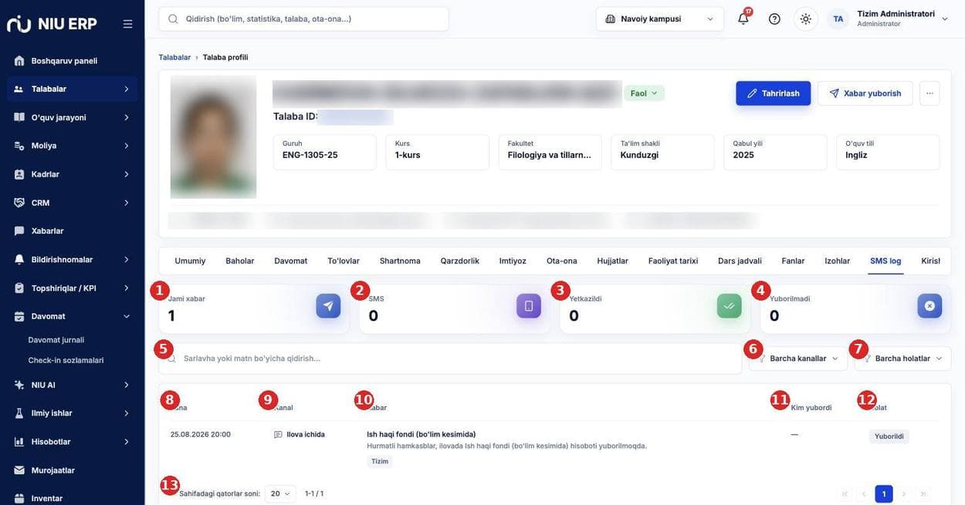Click the student profile photo

[213, 137]
